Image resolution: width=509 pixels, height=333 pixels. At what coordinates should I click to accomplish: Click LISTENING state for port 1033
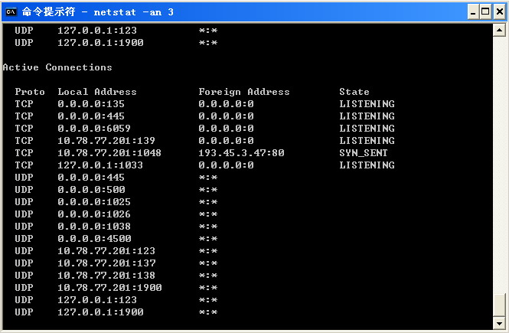[367, 165]
